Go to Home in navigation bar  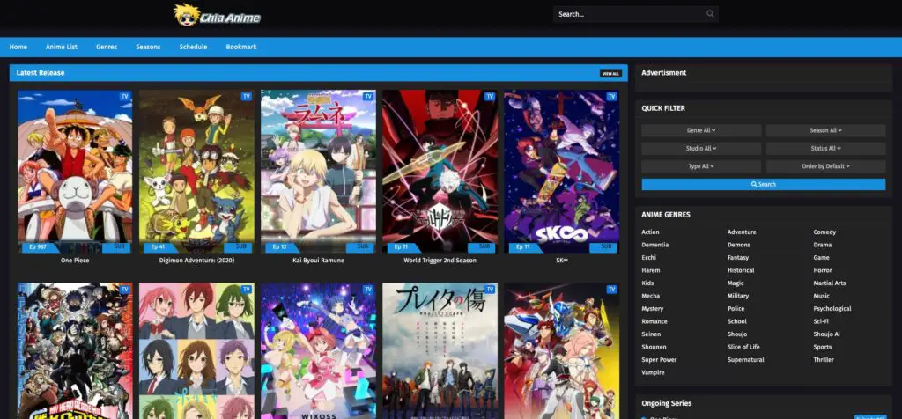pyautogui.click(x=18, y=48)
